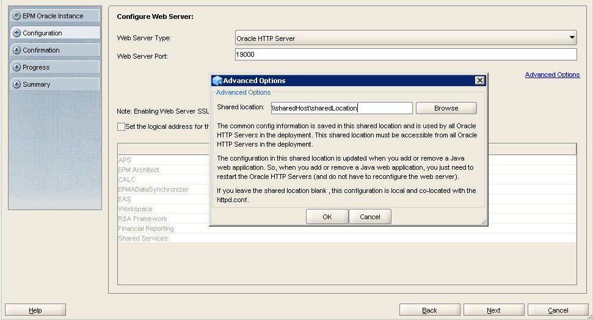Open the Web Server Type dropdown
Viewport: 593px width, 320px height.
[x=406, y=38]
